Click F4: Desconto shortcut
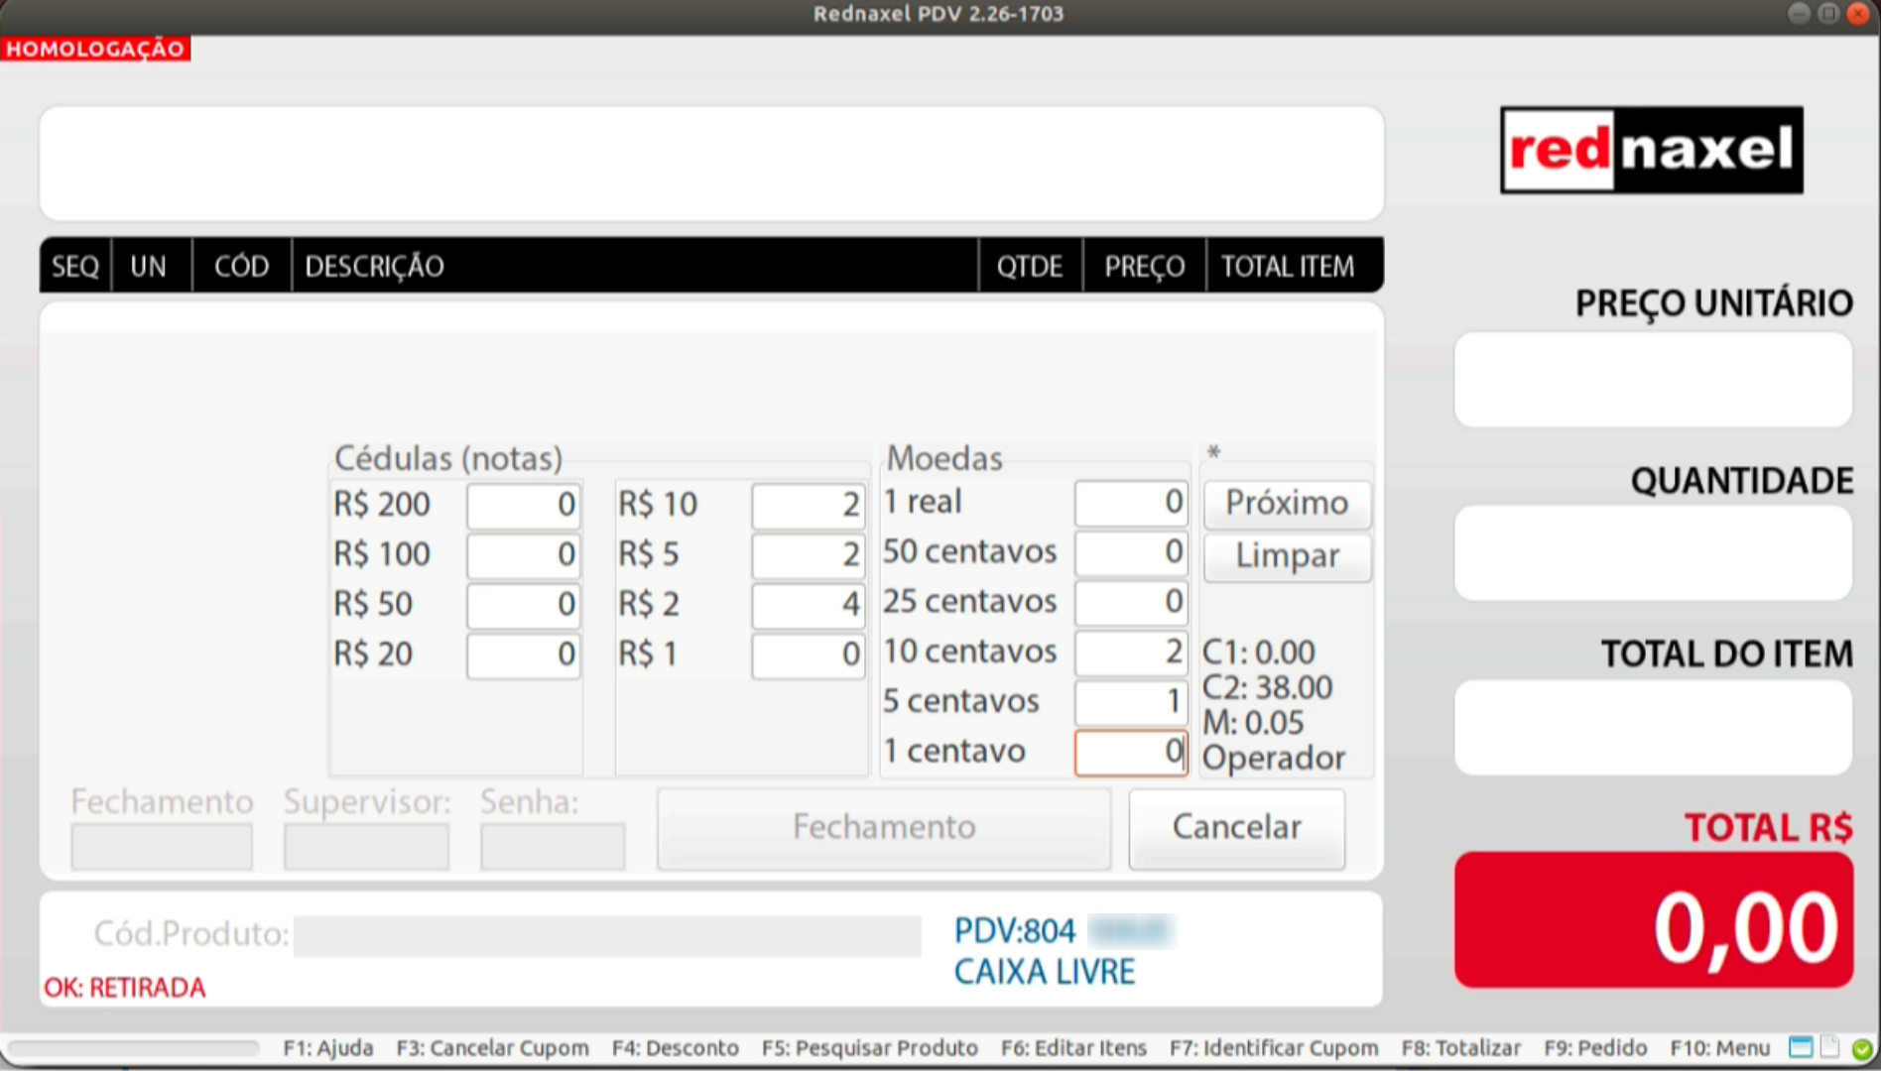Viewport: 1881px width, 1071px height. (x=675, y=1048)
